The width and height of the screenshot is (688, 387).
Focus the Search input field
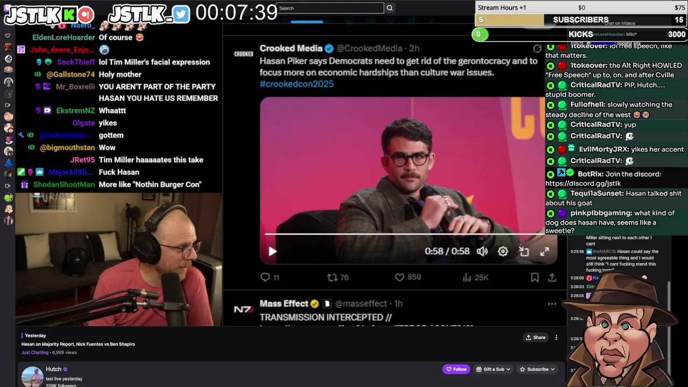coord(330,8)
